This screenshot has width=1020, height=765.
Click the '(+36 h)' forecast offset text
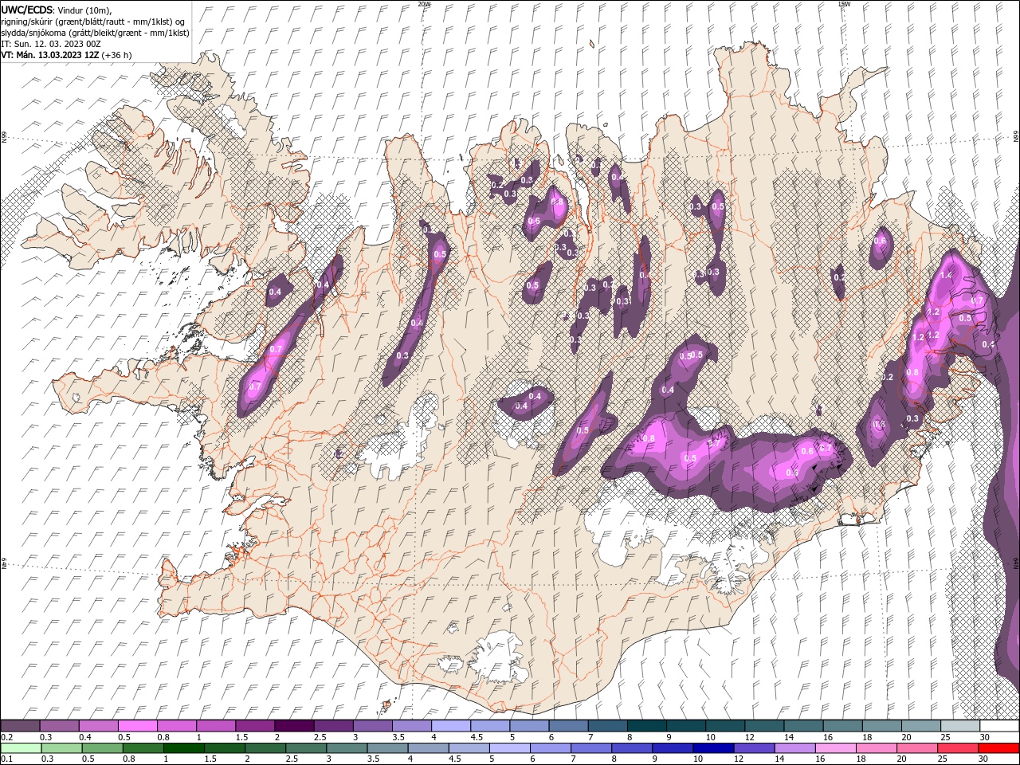coord(117,55)
